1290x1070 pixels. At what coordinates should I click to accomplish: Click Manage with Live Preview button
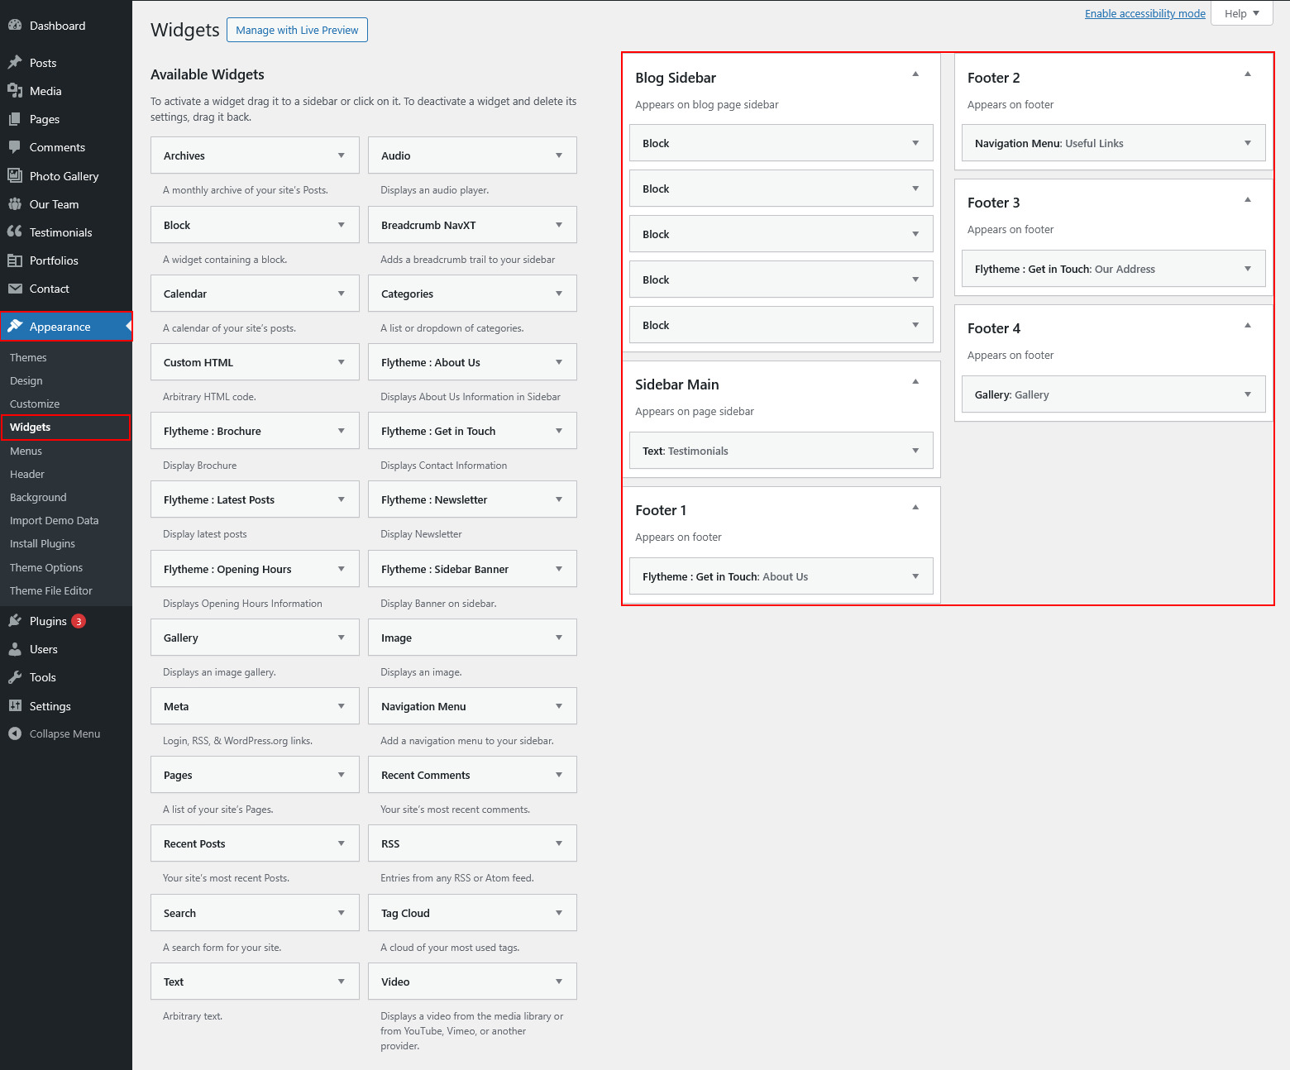point(297,30)
